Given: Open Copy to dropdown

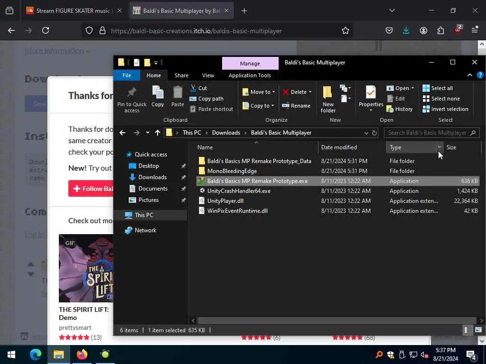Looking at the screenshot, I should coord(258,106).
